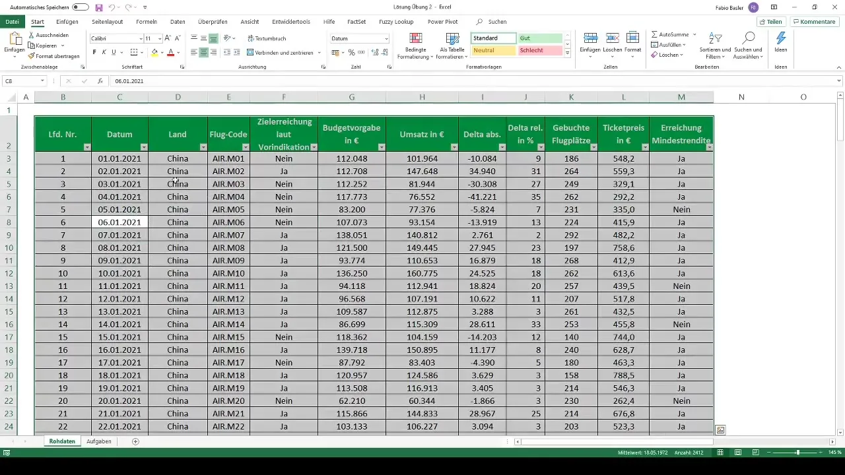Open filter dropdown for Umsatz in € column
The width and height of the screenshot is (845, 475).
point(454,147)
